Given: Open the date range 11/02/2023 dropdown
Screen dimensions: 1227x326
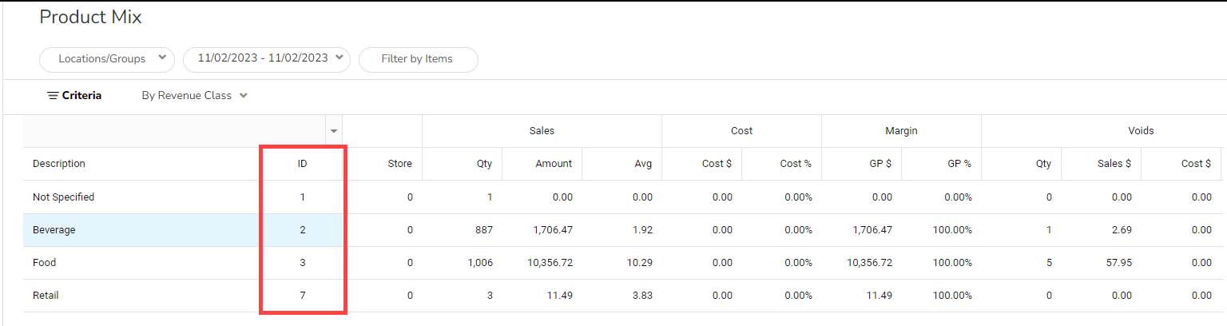Looking at the screenshot, I should tap(266, 58).
